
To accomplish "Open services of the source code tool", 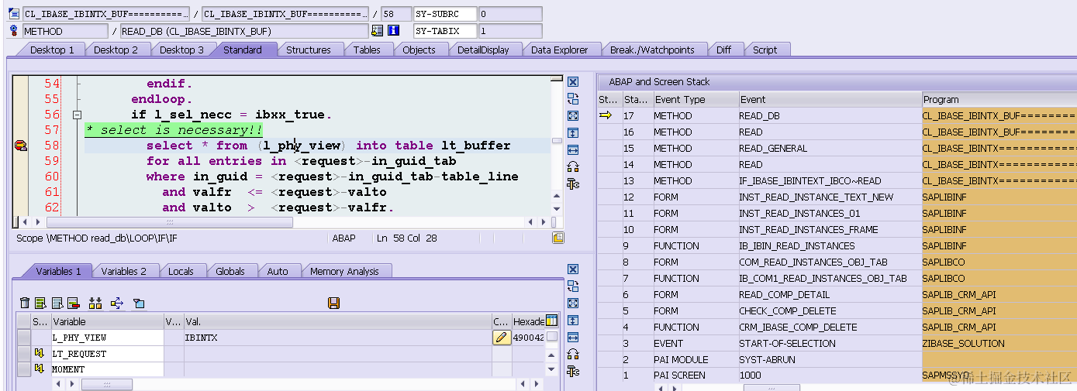I will point(573,166).
